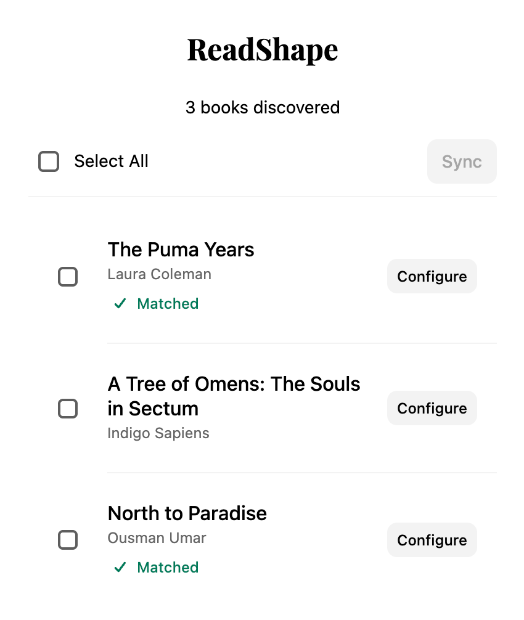
Task: Configure North to Paradise book
Action: click(x=432, y=540)
